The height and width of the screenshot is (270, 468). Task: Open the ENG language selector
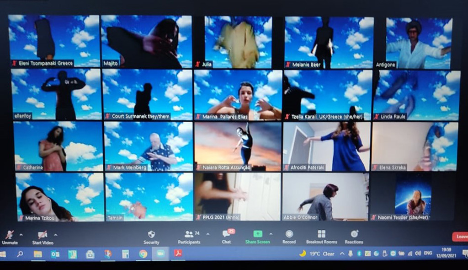[428, 253]
